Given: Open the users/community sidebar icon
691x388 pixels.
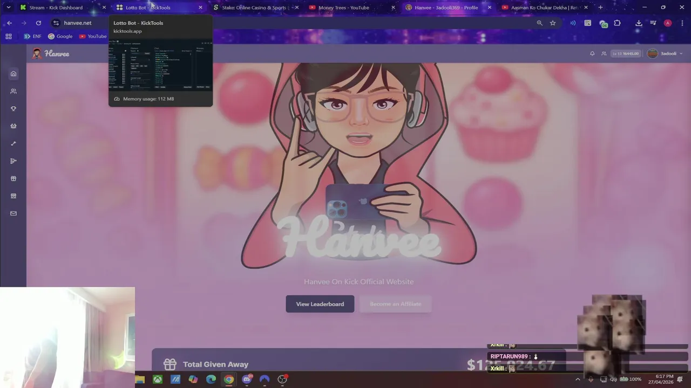Looking at the screenshot, I should [x=13, y=91].
